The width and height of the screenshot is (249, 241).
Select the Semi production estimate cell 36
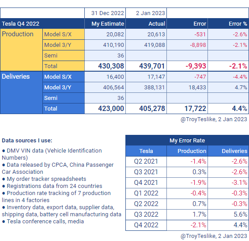[105, 56]
